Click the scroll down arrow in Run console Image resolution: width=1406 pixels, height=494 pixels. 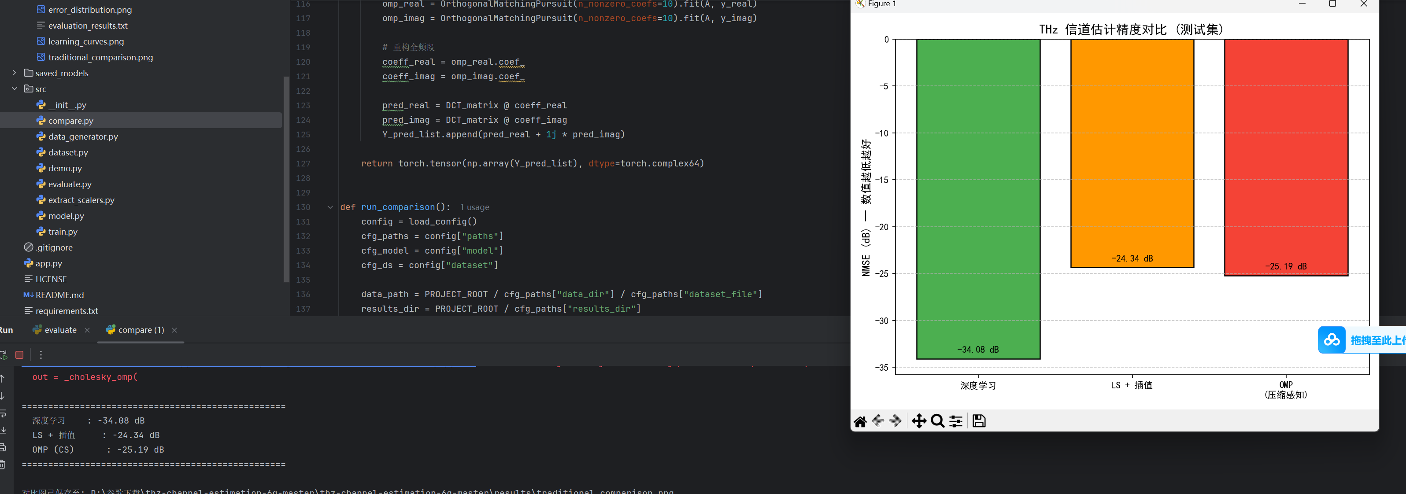pyautogui.click(x=3, y=396)
